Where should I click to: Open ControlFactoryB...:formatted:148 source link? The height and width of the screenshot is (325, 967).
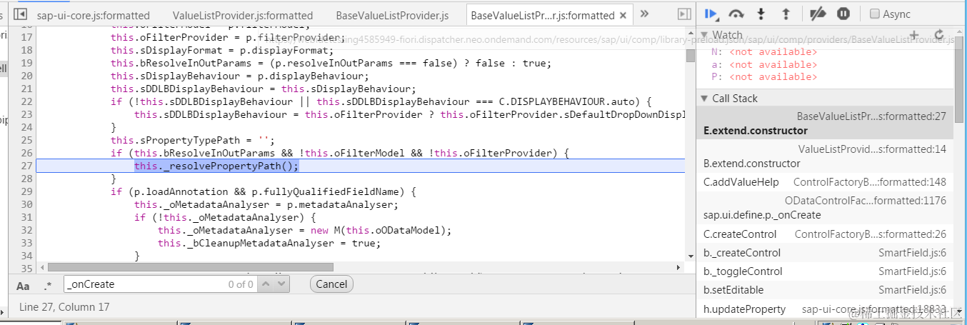pos(870,182)
